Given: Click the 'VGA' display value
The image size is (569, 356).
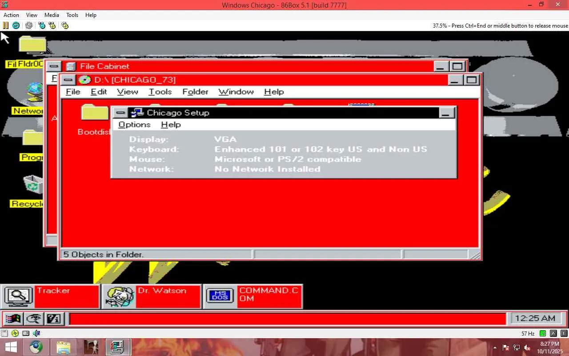Looking at the screenshot, I should [225, 139].
